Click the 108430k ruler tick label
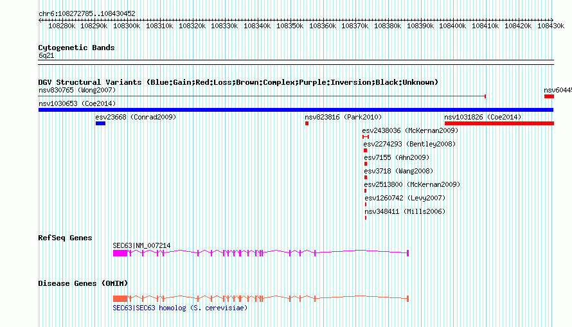572x327 pixels. [551, 26]
